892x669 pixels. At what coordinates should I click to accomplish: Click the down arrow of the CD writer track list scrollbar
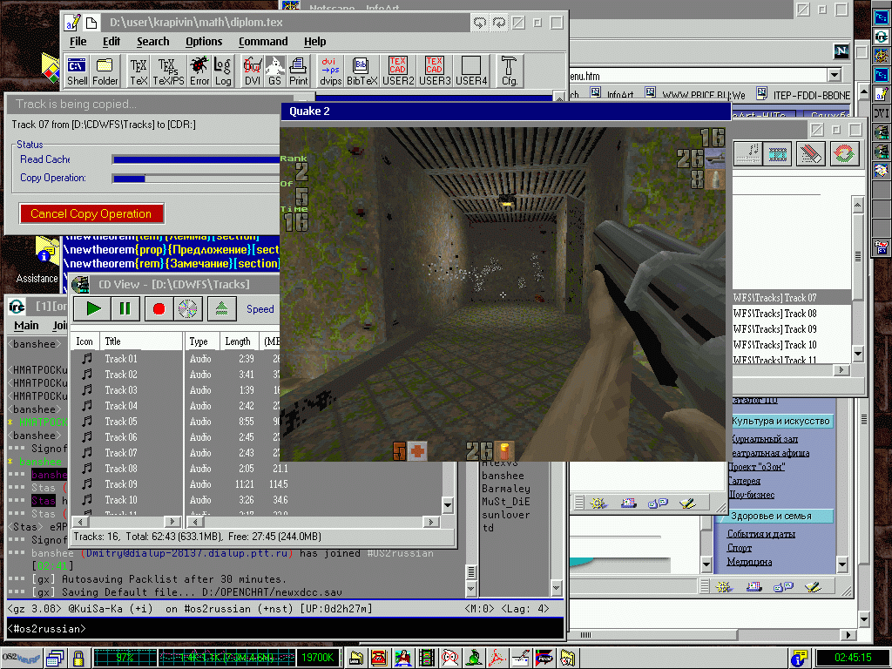coord(858,354)
